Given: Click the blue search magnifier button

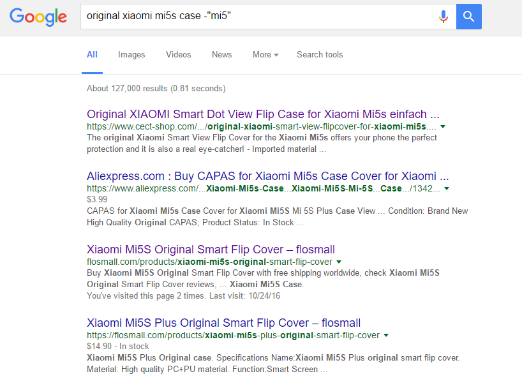Looking at the screenshot, I should [469, 17].
